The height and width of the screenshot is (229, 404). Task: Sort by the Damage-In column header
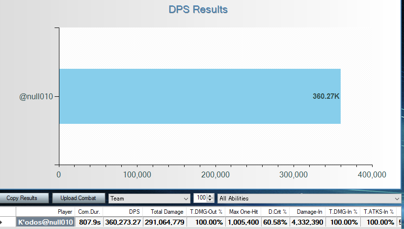[x=307, y=212]
